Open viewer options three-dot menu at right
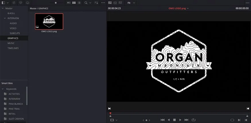251x123 pixels. [247, 3]
